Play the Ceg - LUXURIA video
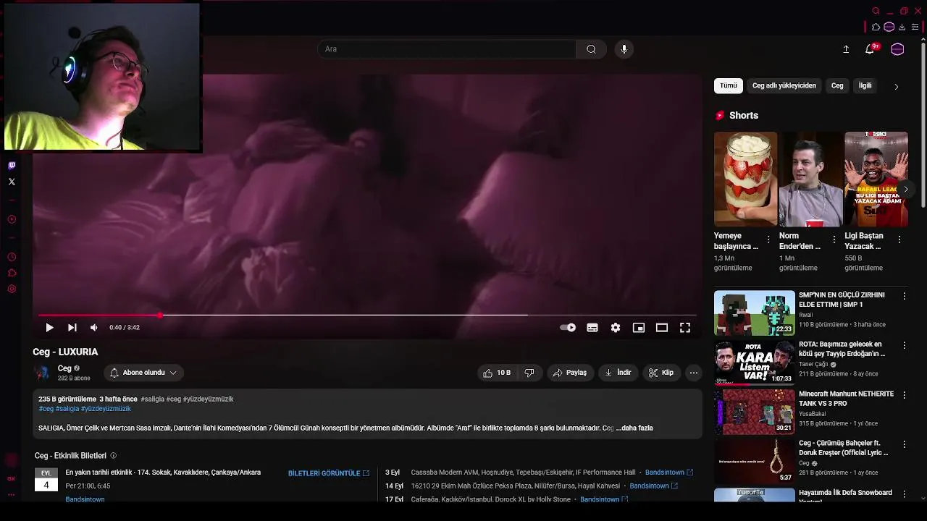927x521 pixels. pos(49,328)
